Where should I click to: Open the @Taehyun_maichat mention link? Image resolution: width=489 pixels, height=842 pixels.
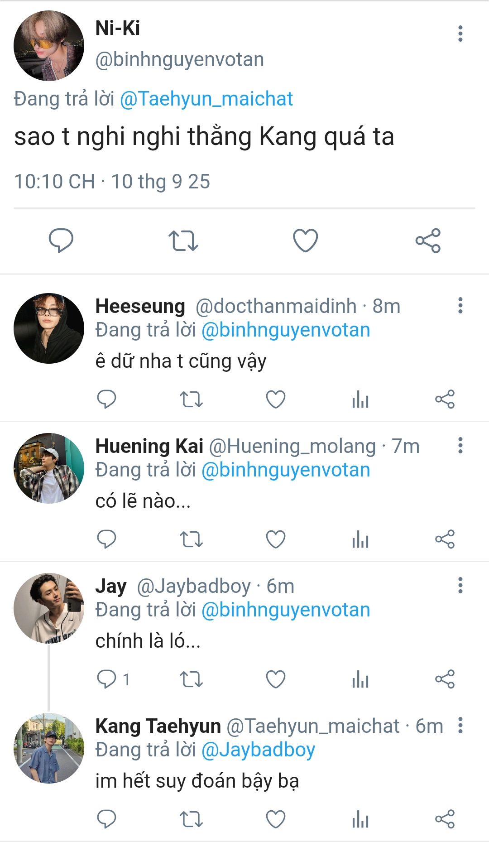tap(206, 99)
